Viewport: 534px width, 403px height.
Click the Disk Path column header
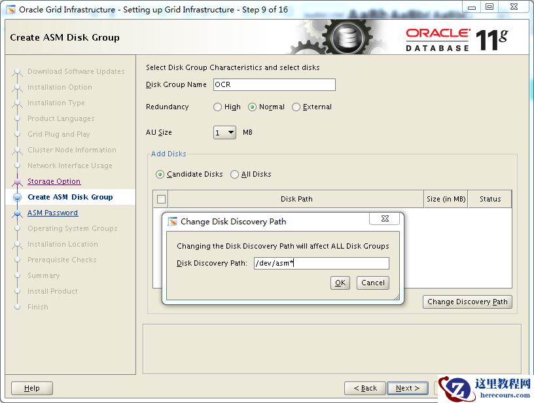point(296,199)
